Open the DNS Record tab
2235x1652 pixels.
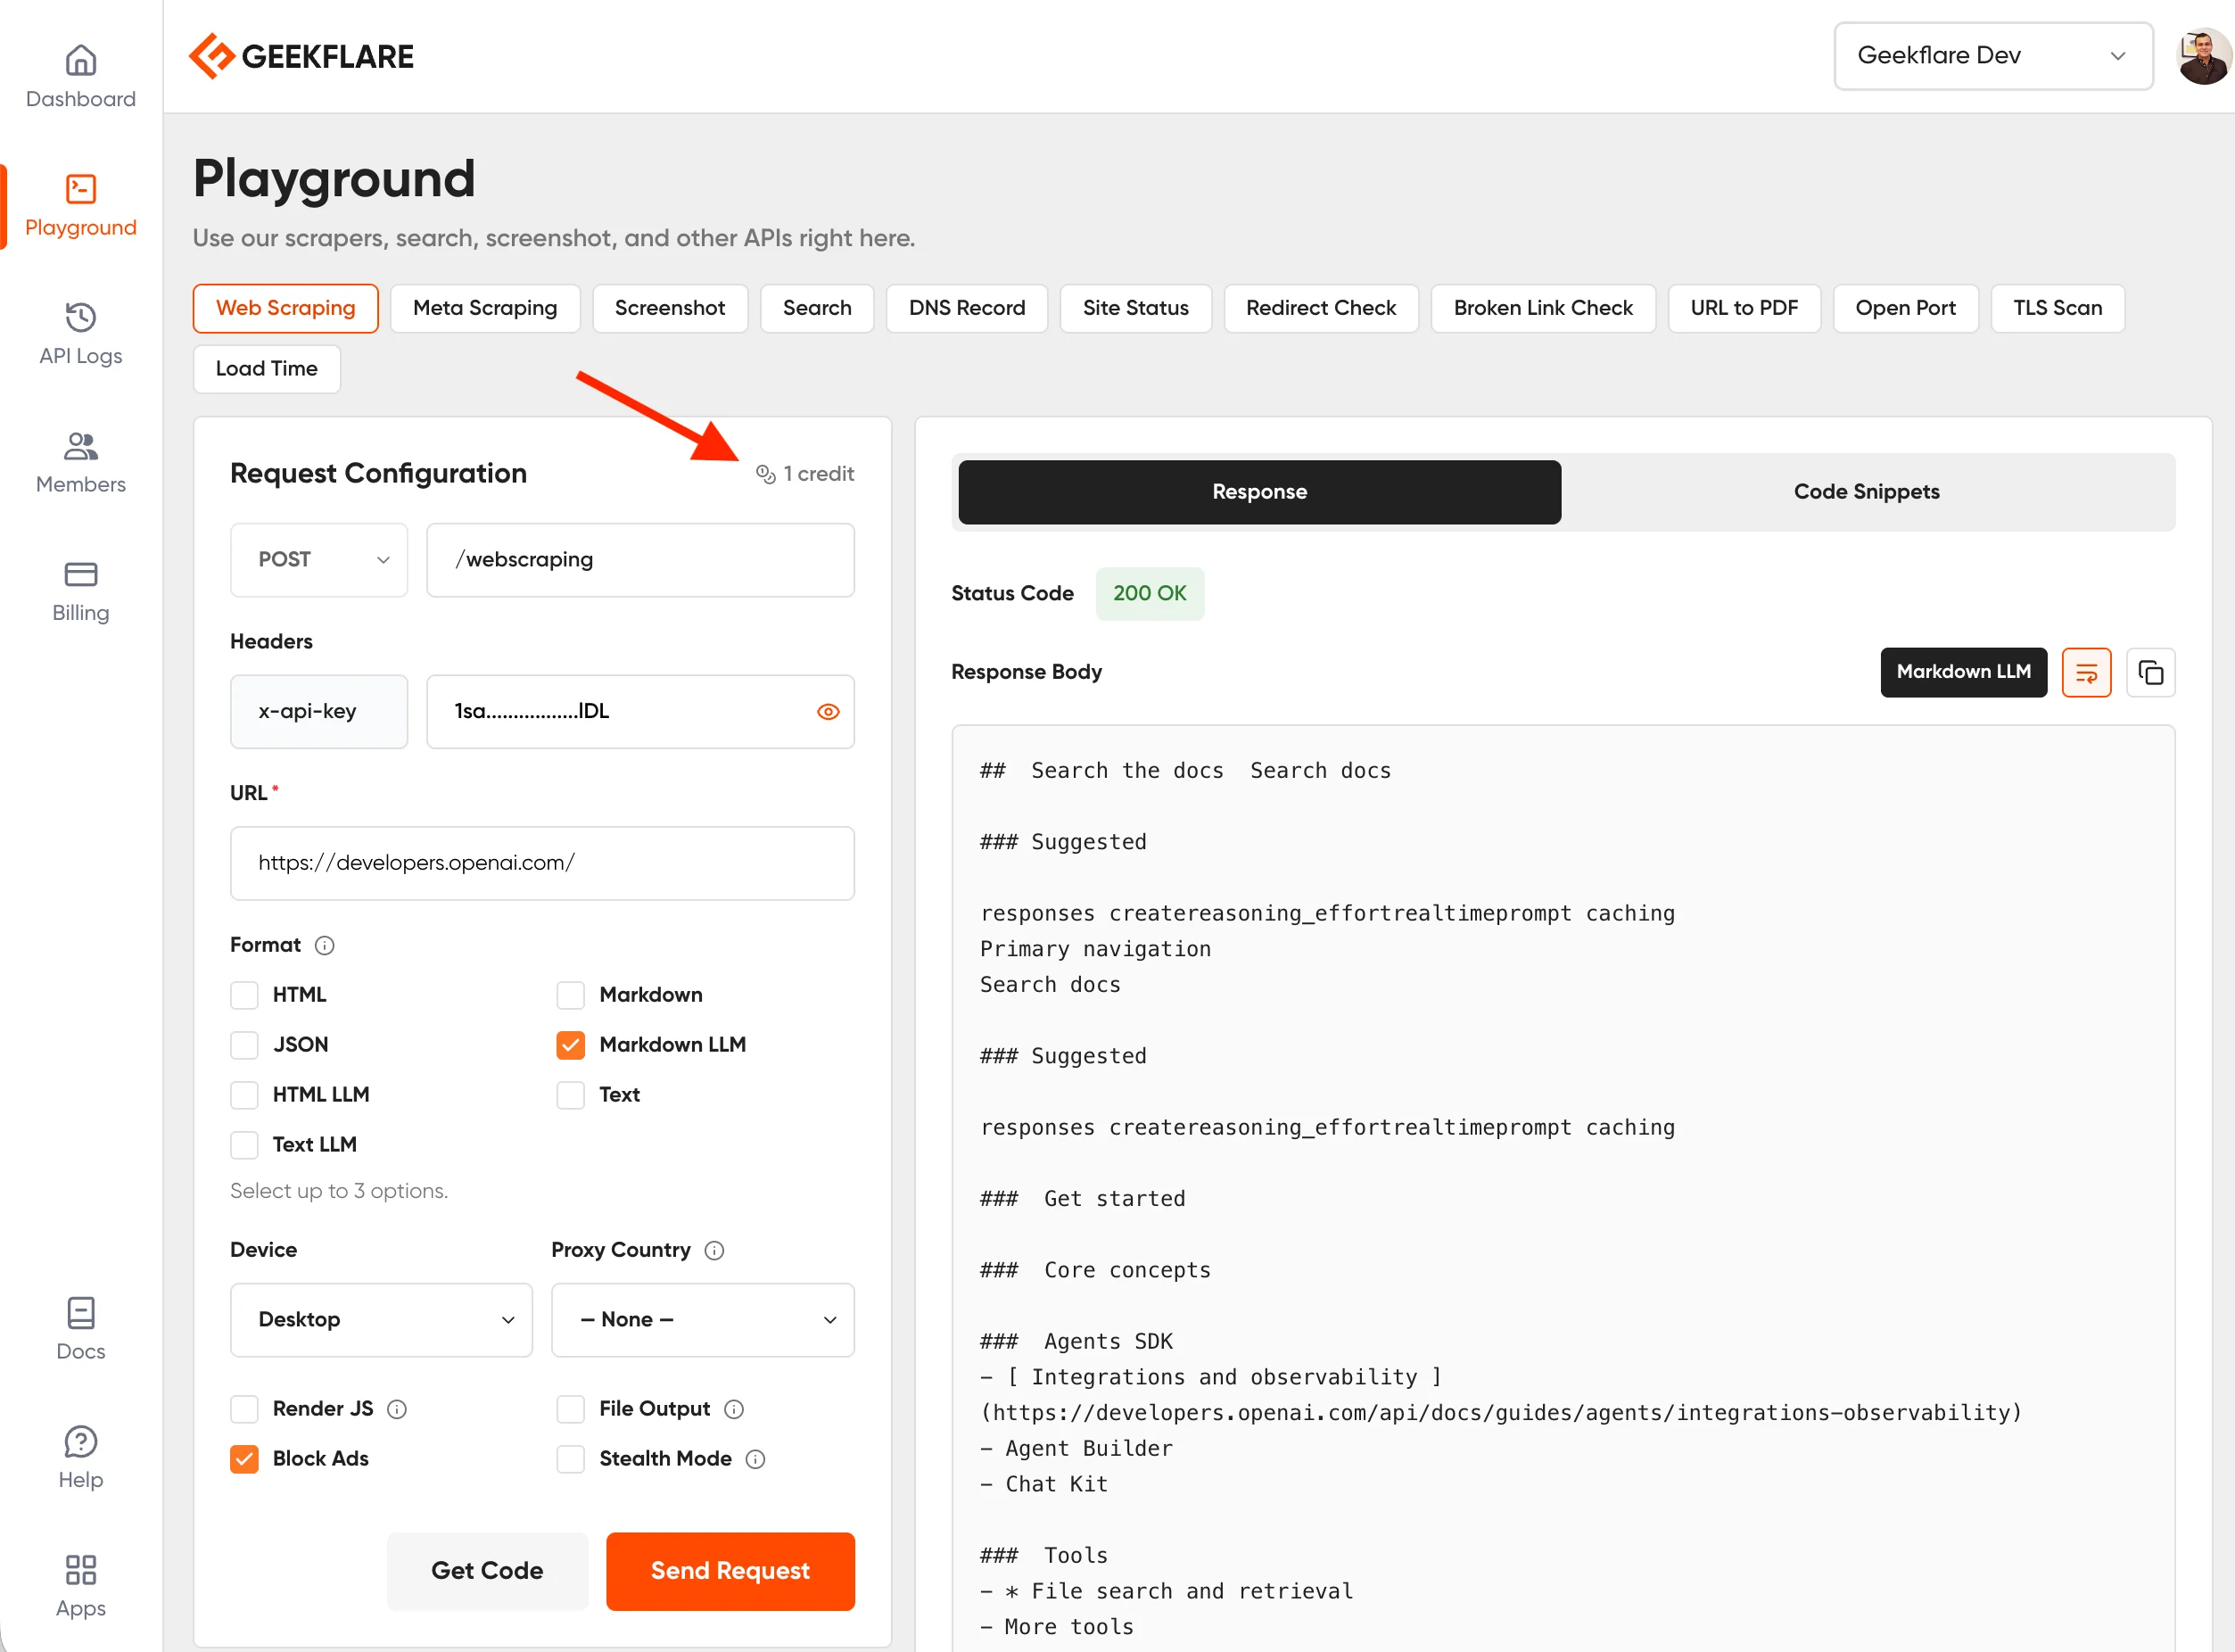(967, 308)
